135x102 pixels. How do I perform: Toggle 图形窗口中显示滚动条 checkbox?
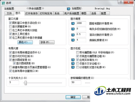pyautogui.click(x=11, y=23)
